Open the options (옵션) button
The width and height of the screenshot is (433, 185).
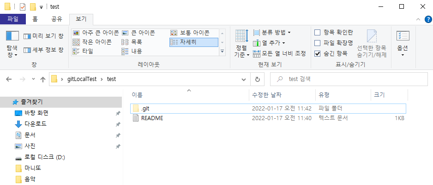[403, 44]
